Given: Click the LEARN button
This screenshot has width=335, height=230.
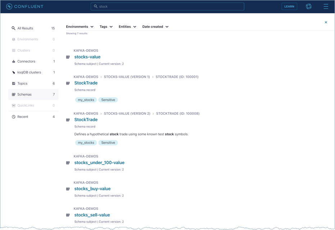Looking at the screenshot, I should tap(289, 6).
